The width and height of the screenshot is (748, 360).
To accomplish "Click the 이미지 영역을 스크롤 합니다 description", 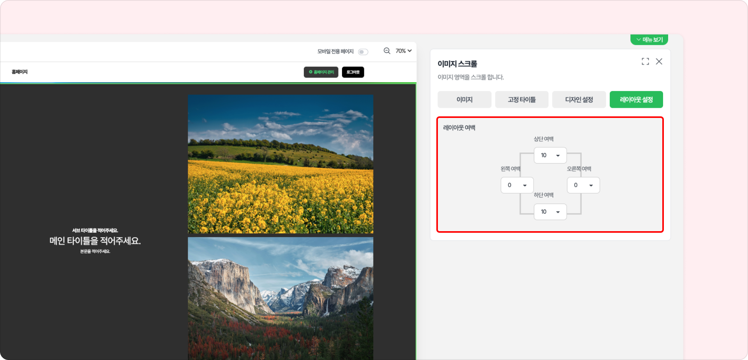I will [471, 77].
